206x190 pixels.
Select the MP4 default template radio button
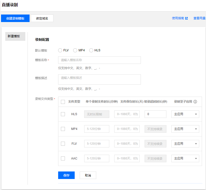point(75,50)
